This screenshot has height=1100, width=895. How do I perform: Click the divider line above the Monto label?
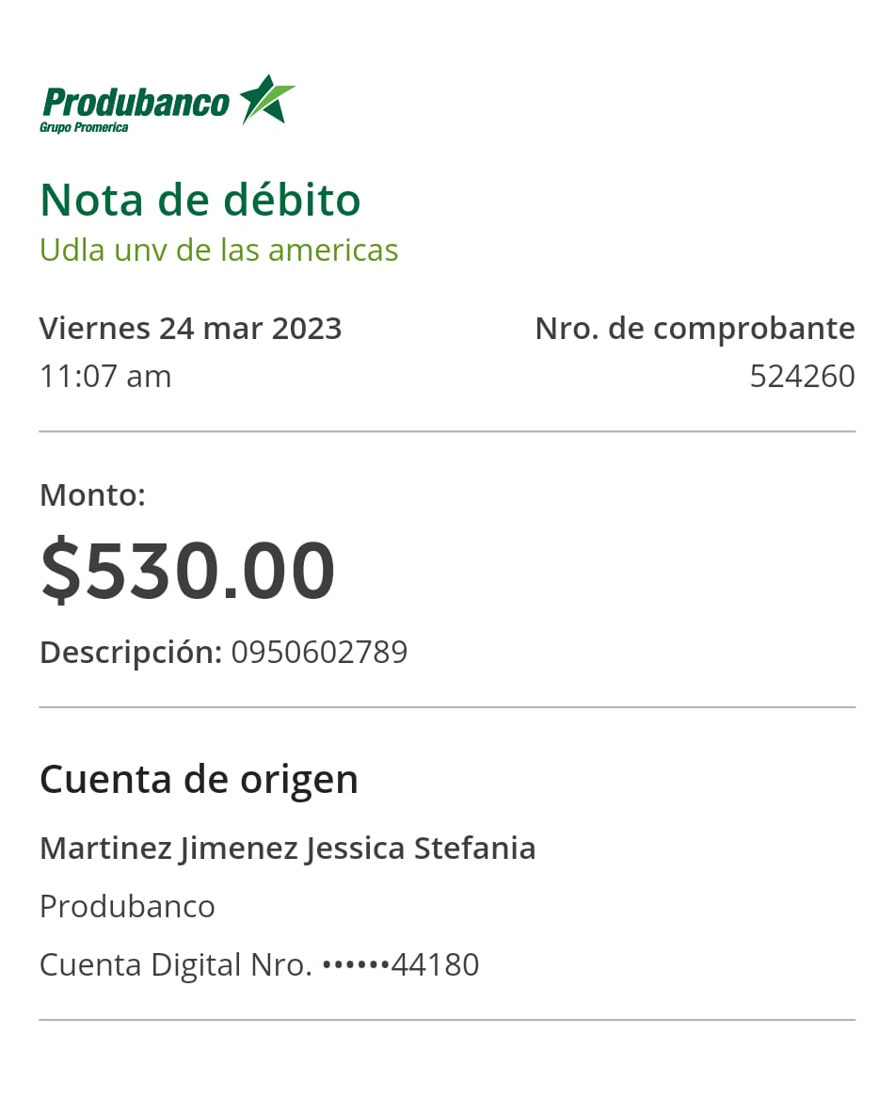[x=447, y=431]
